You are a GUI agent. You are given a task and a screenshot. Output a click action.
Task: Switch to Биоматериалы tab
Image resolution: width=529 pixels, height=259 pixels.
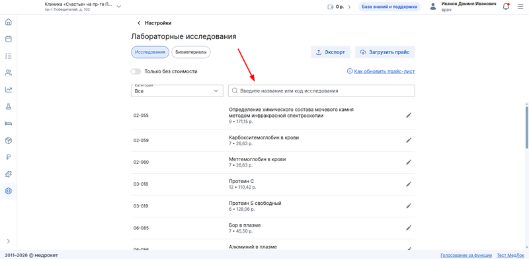click(191, 52)
